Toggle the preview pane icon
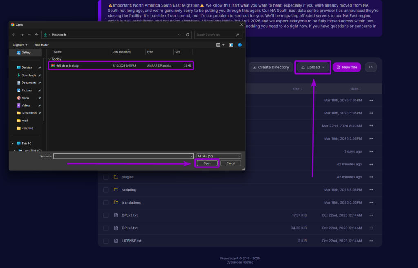Viewport: 418px width, 268px height. point(231,45)
